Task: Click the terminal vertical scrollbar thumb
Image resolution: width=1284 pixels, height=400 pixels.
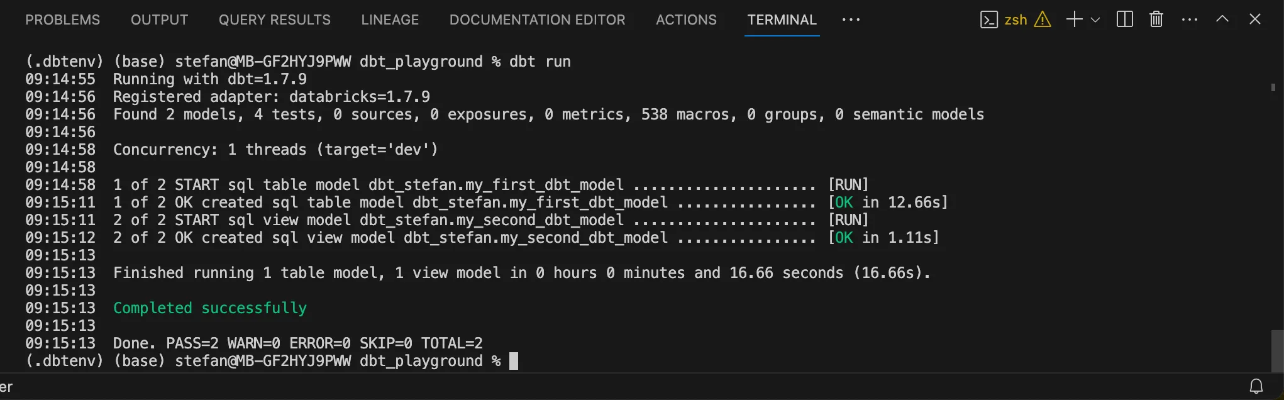Action: click(x=1277, y=351)
